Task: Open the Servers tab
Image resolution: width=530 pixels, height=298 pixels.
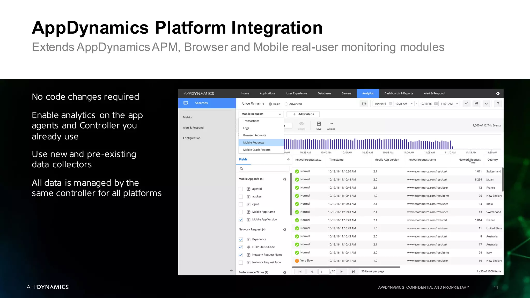Action: pos(347,93)
